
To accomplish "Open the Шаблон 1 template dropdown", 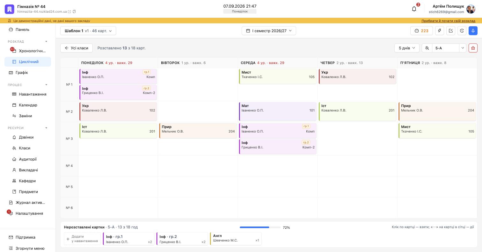I will pyautogui.click(x=88, y=31).
